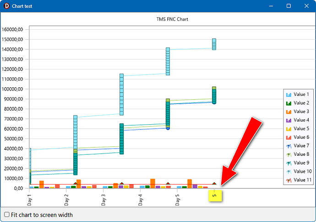Viewport: 316px width, 222px height.
Task: Click the Day 4 axis label
Action: tap(140, 200)
